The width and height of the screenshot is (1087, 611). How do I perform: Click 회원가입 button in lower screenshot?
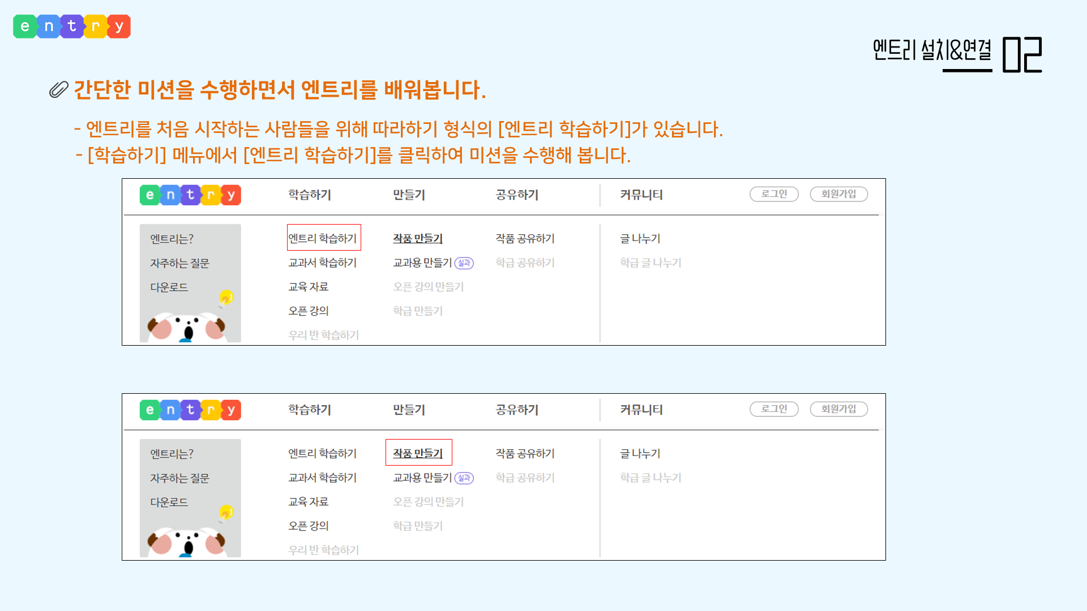point(838,409)
